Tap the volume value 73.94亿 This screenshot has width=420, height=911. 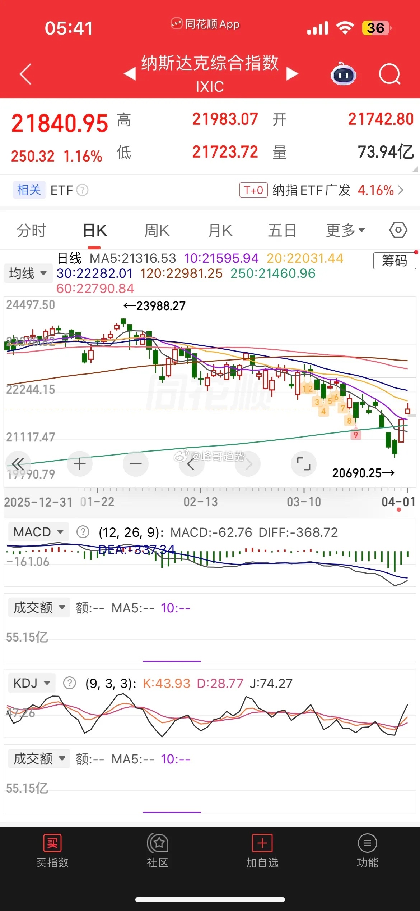386,152
